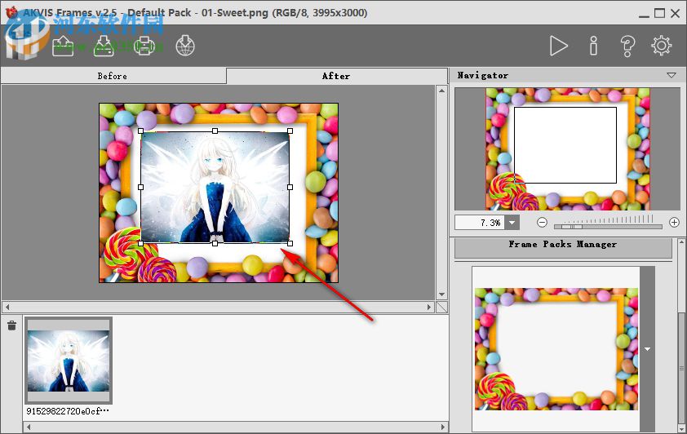Click the Save Image toolbar icon
Viewport: 687px width, 434px height.
(104, 46)
